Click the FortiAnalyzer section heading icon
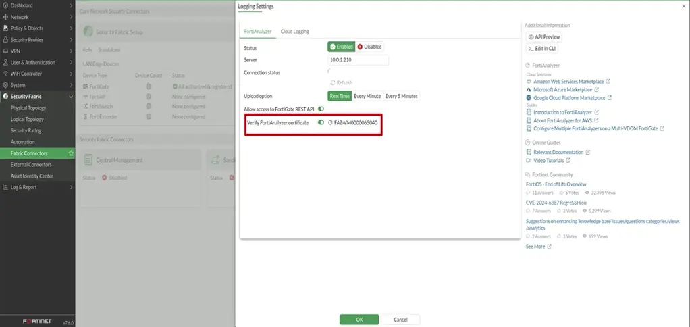 [527, 65]
